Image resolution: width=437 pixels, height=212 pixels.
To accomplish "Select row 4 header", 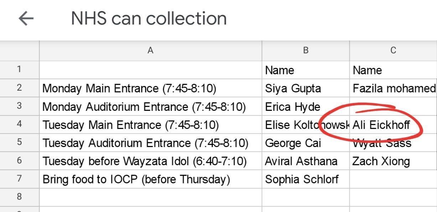I will coord(19,124).
